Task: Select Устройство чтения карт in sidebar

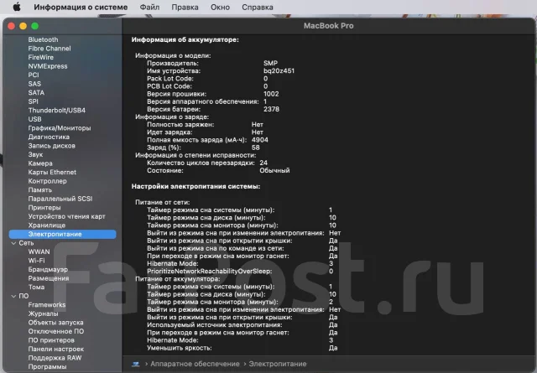Action: [67, 216]
